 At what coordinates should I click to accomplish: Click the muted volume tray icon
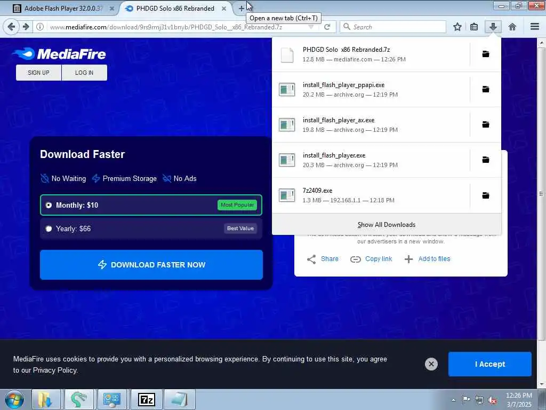click(x=492, y=400)
